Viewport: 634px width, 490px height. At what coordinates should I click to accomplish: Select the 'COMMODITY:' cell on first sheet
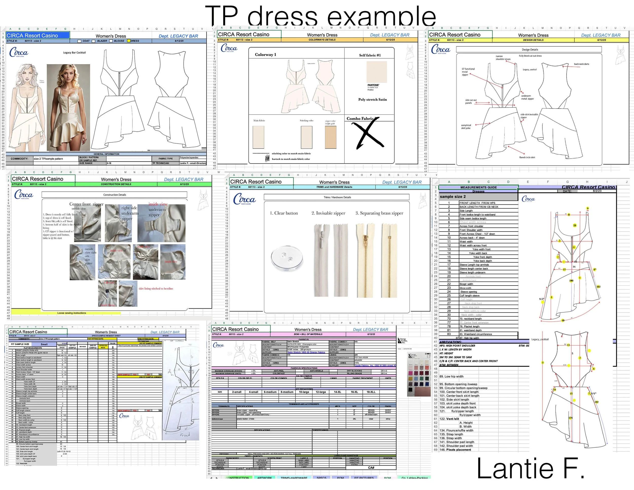pyautogui.click(x=20, y=159)
